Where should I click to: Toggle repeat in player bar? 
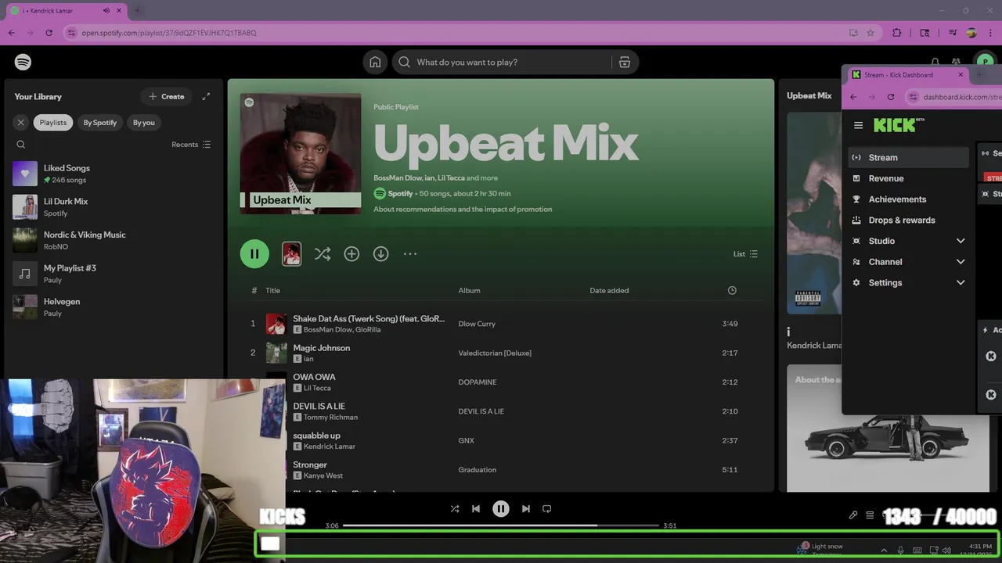click(547, 509)
